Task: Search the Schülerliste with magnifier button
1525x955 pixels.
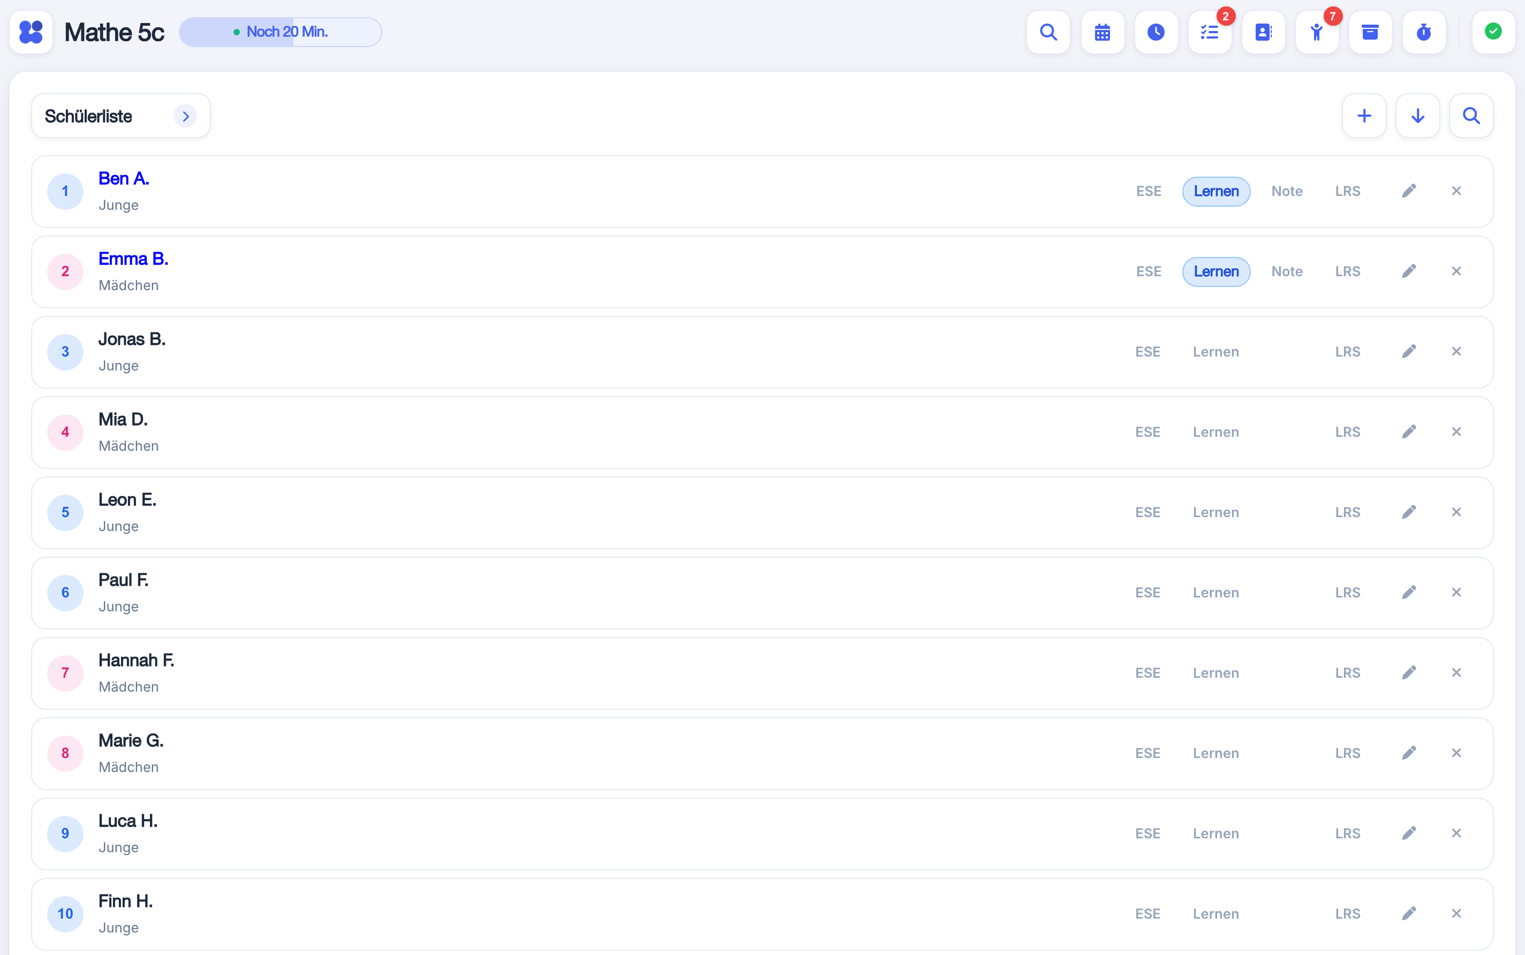Action: pos(1471,116)
